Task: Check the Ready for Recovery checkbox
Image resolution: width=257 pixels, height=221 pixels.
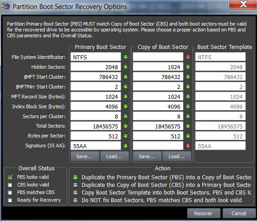Action: point(10,200)
